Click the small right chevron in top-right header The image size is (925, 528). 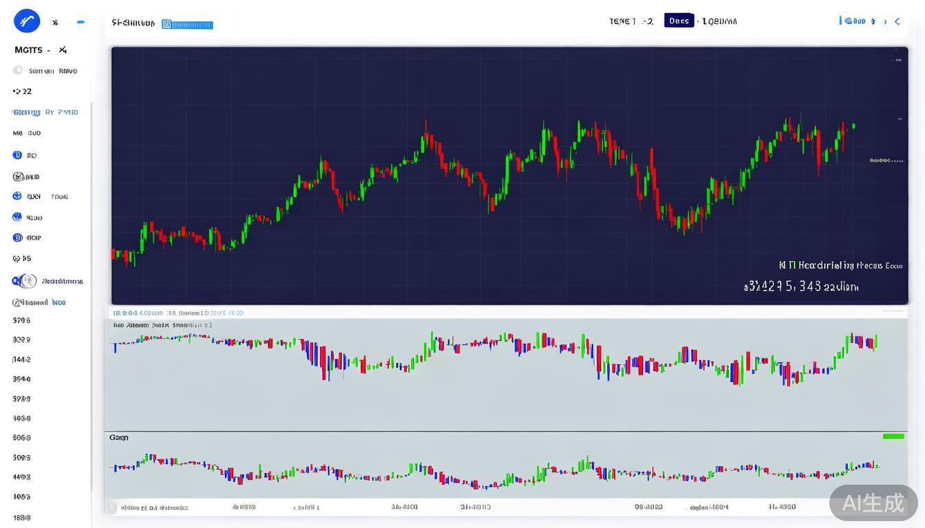(x=885, y=21)
